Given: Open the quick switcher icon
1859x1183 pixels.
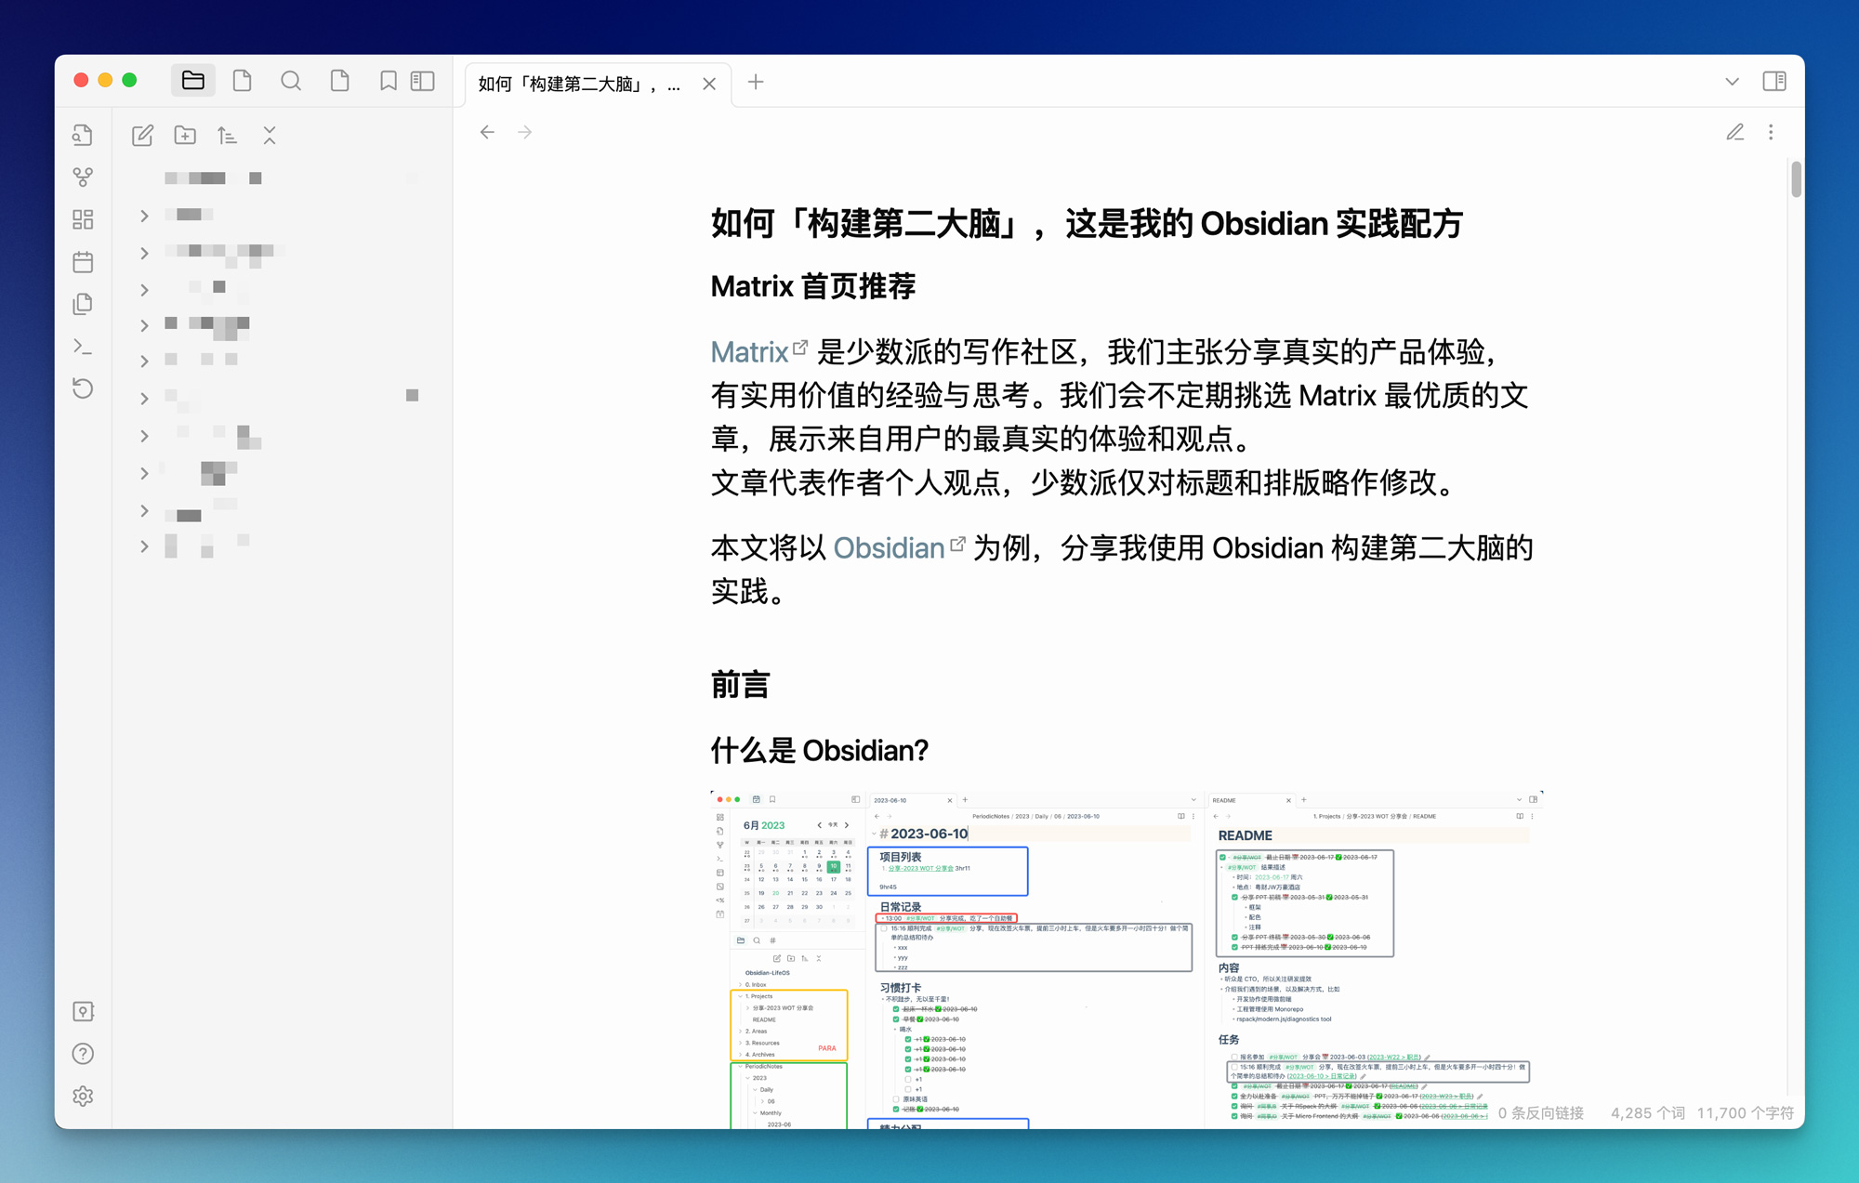Looking at the screenshot, I should click(83, 135).
